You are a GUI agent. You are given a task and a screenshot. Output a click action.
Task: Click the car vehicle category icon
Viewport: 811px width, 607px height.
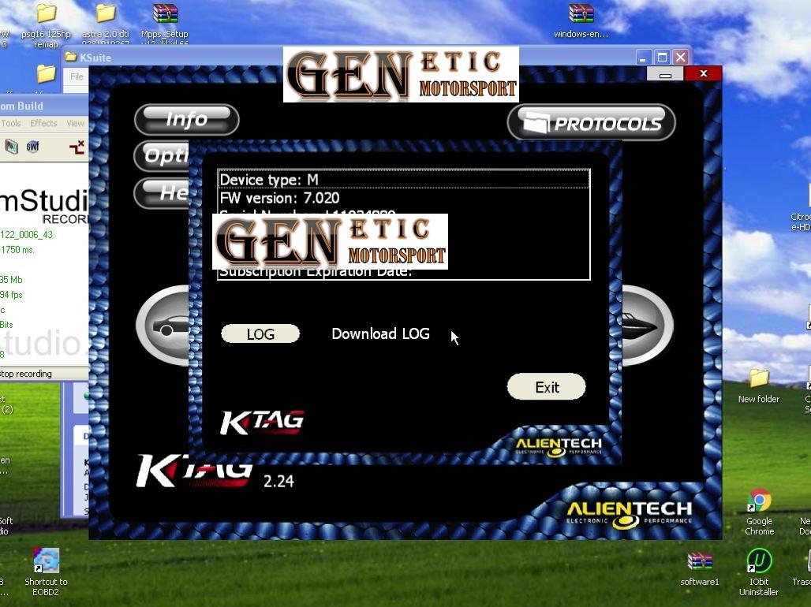click(x=164, y=326)
